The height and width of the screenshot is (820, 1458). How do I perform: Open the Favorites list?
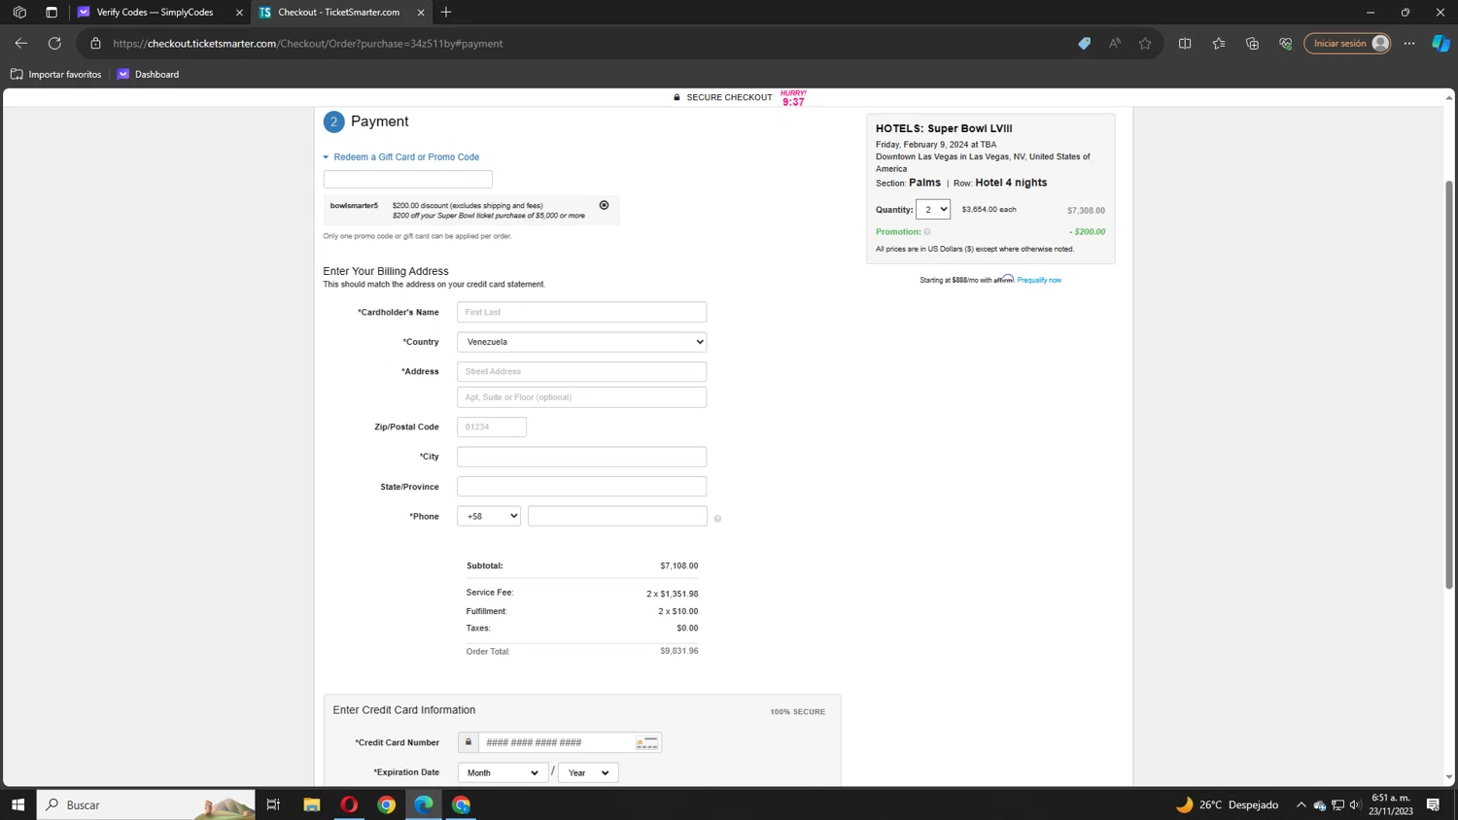click(x=1219, y=44)
